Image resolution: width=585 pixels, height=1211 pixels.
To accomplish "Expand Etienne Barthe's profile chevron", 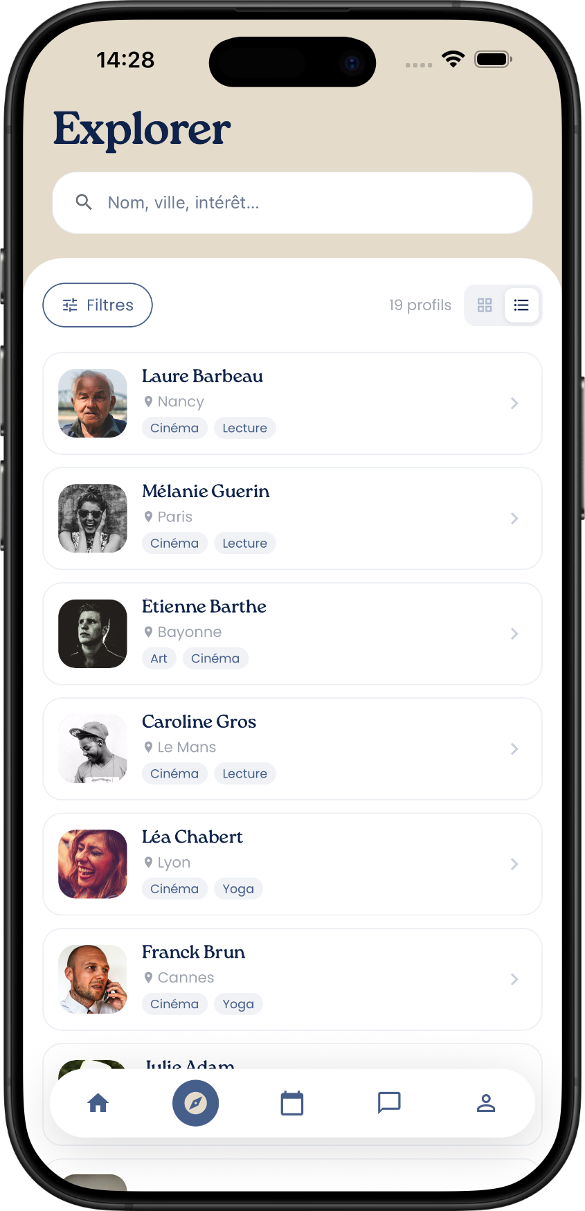I will [514, 634].
